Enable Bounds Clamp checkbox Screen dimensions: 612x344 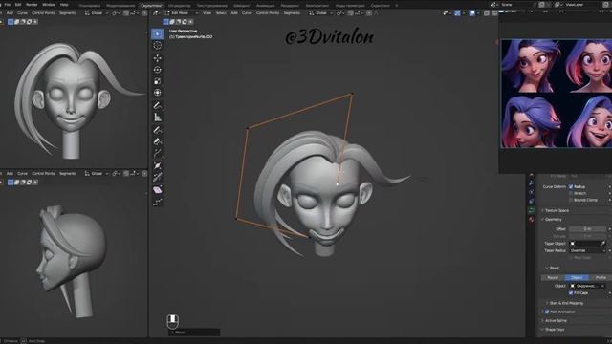pyautogui.click(x=571, y=200)
